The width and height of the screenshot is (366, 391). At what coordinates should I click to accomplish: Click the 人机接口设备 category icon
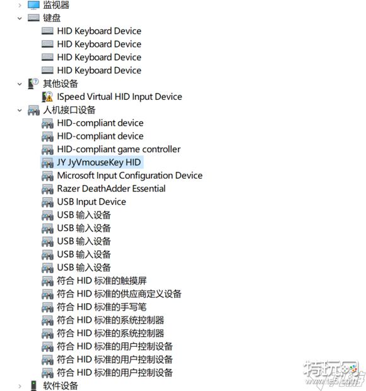click(33, 110)
